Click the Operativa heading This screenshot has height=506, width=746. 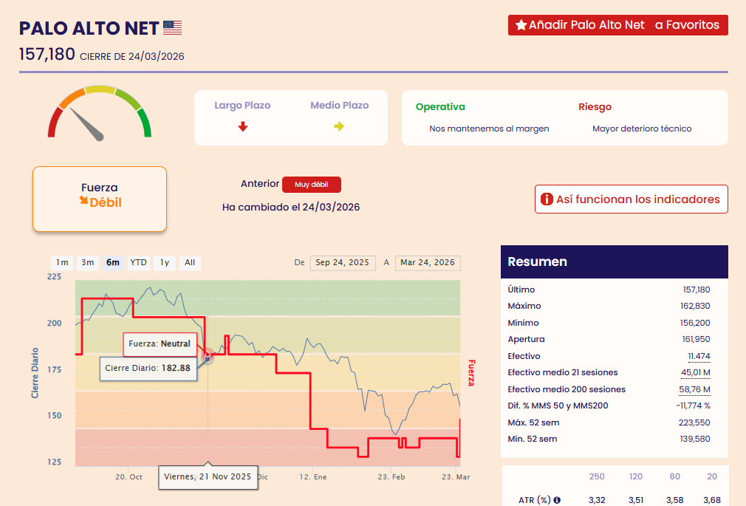440,106
